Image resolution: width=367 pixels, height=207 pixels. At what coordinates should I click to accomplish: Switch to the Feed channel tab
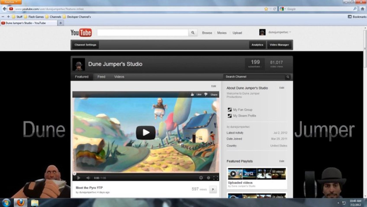click(101, 77)
